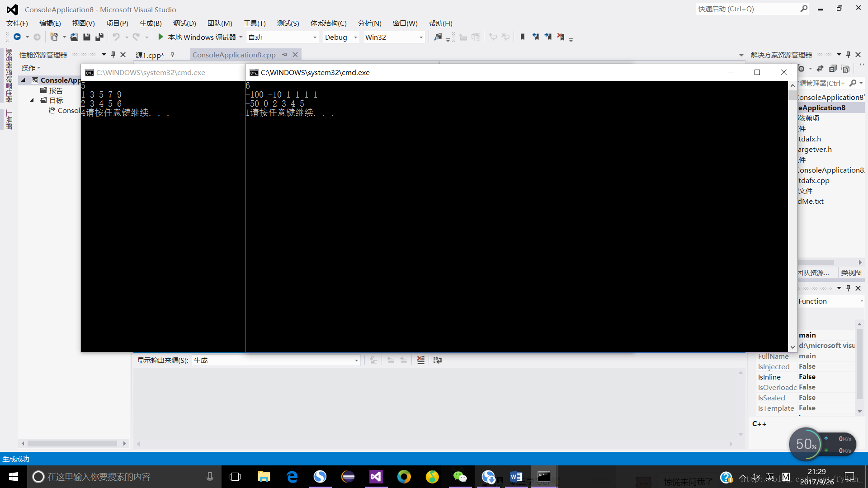868x488 pixels.
Task: Collapse the 目标 tree node
Action: point(32,100)
